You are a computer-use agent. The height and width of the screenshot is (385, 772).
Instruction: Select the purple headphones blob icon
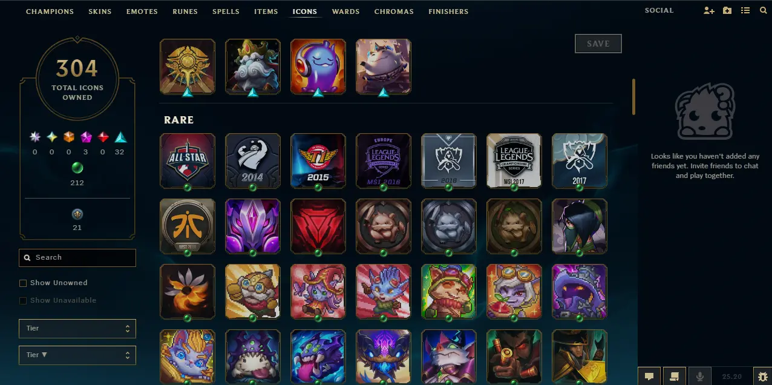(318, 67)
